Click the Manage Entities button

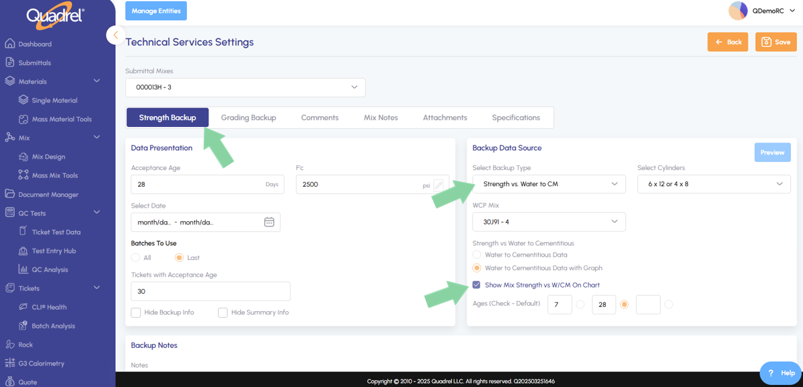pyautogui.click(x=156, y=11)
